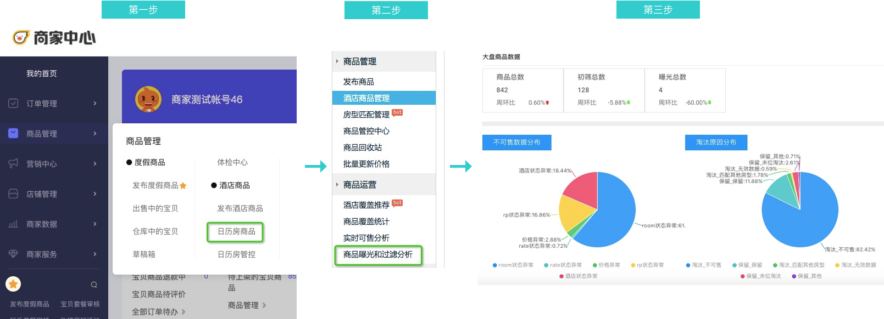Click the 商品管理 sidebar bag icon
884x319 pixels.
click(x=13, y=133)
